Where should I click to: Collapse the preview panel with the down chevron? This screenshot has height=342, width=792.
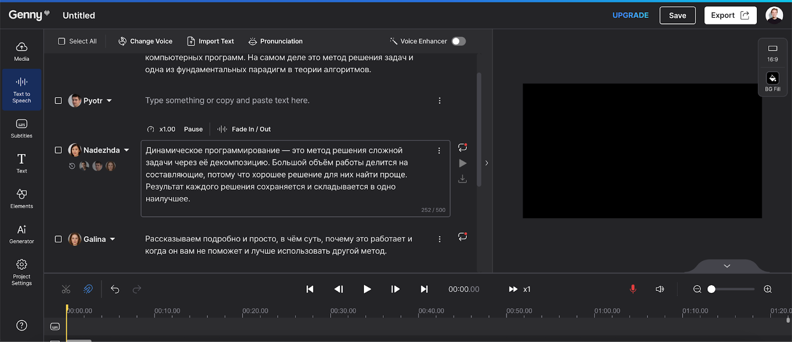[x=727, y=266]
